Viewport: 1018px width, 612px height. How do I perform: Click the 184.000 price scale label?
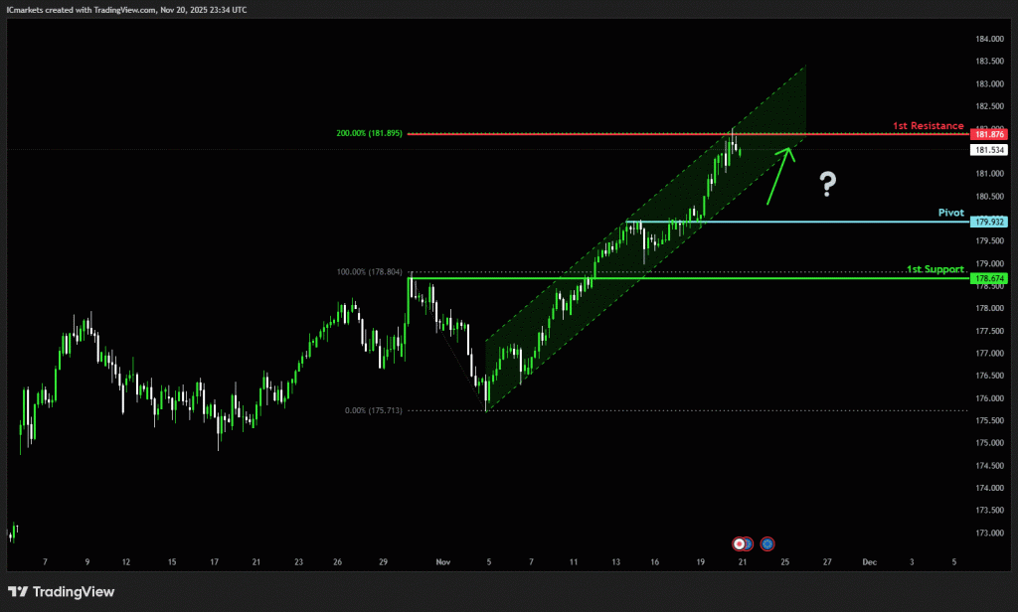click(x=988, y=39)
